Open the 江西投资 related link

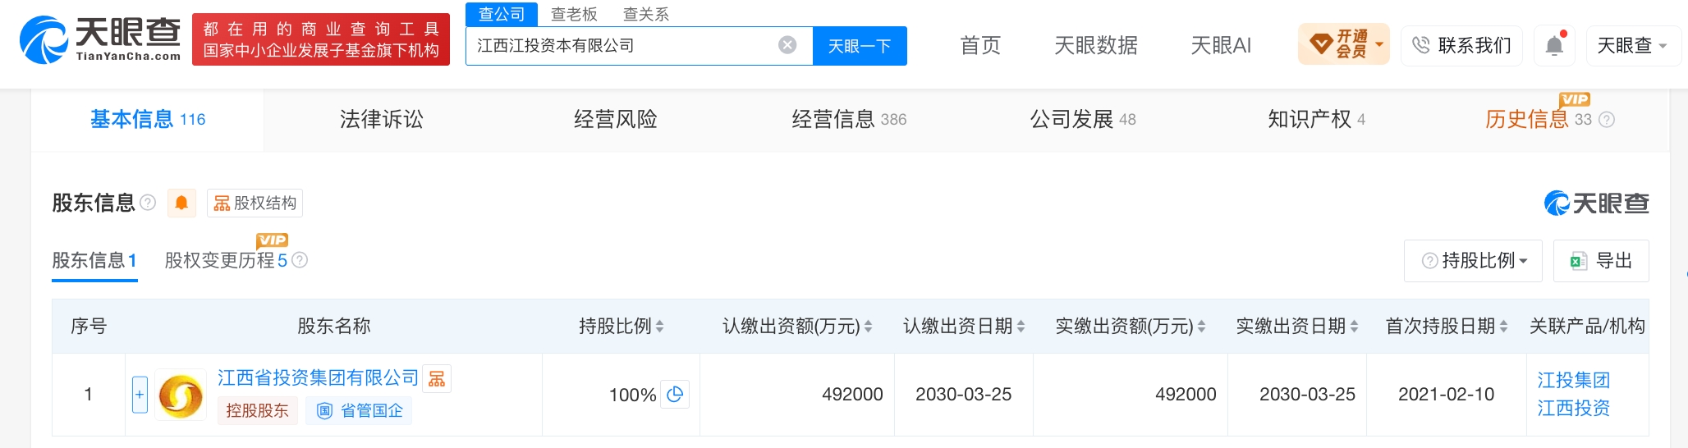click(x=1573, y=409)
